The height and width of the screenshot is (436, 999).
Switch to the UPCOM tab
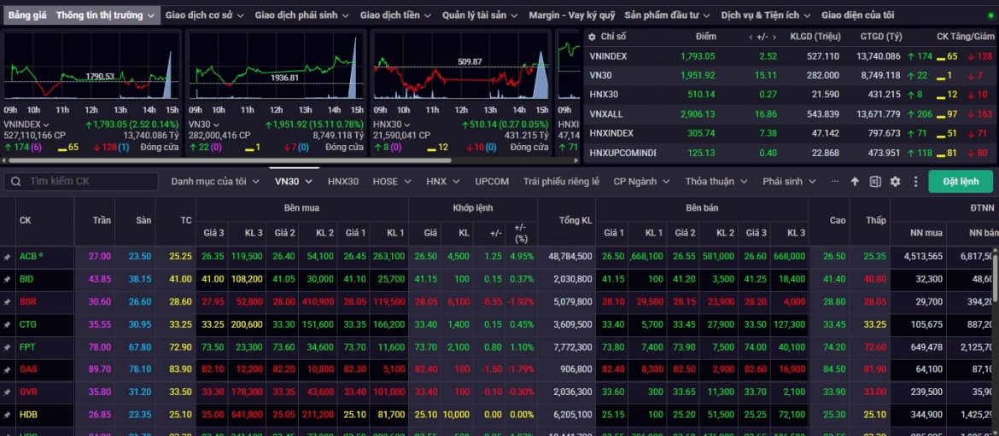coord(492,182)
